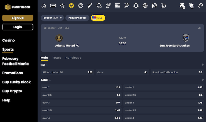Open the Home icon in sports bar
This screenshot has height=122, width=206.
pyautogui.click(x=44, y=6)
